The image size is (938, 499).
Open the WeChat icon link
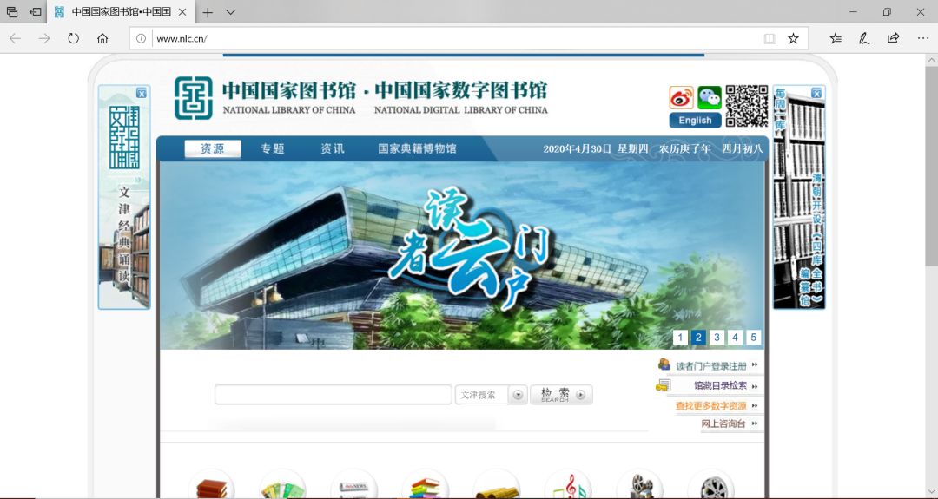coord(710,98)
